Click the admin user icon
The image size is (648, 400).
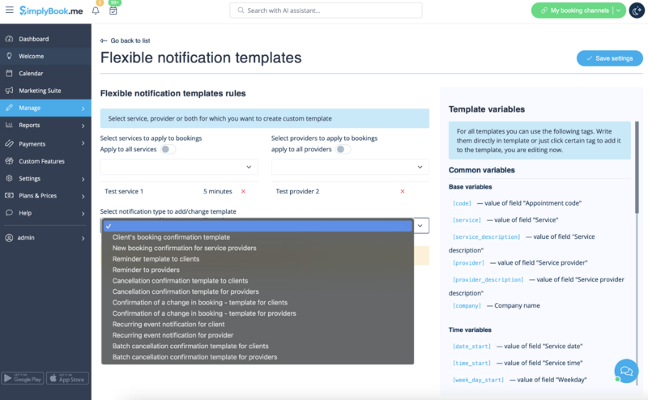9,237
